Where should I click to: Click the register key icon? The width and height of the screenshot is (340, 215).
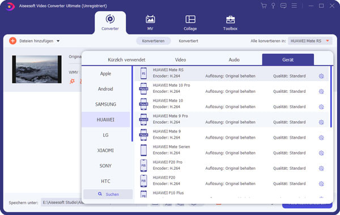coord(273,6)
